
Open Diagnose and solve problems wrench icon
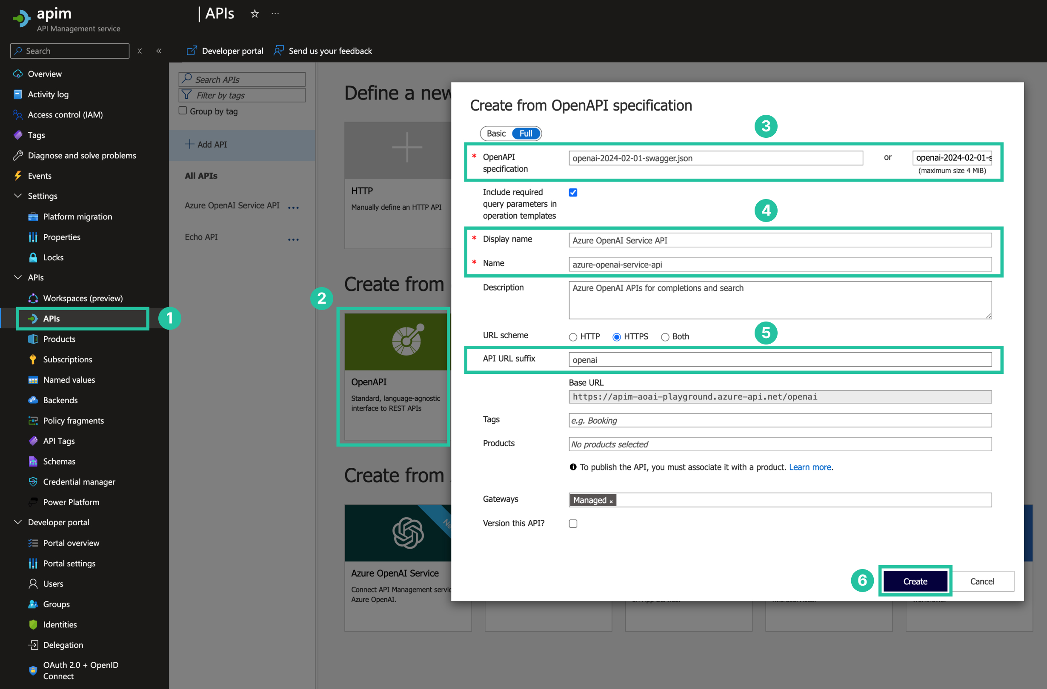17,155
